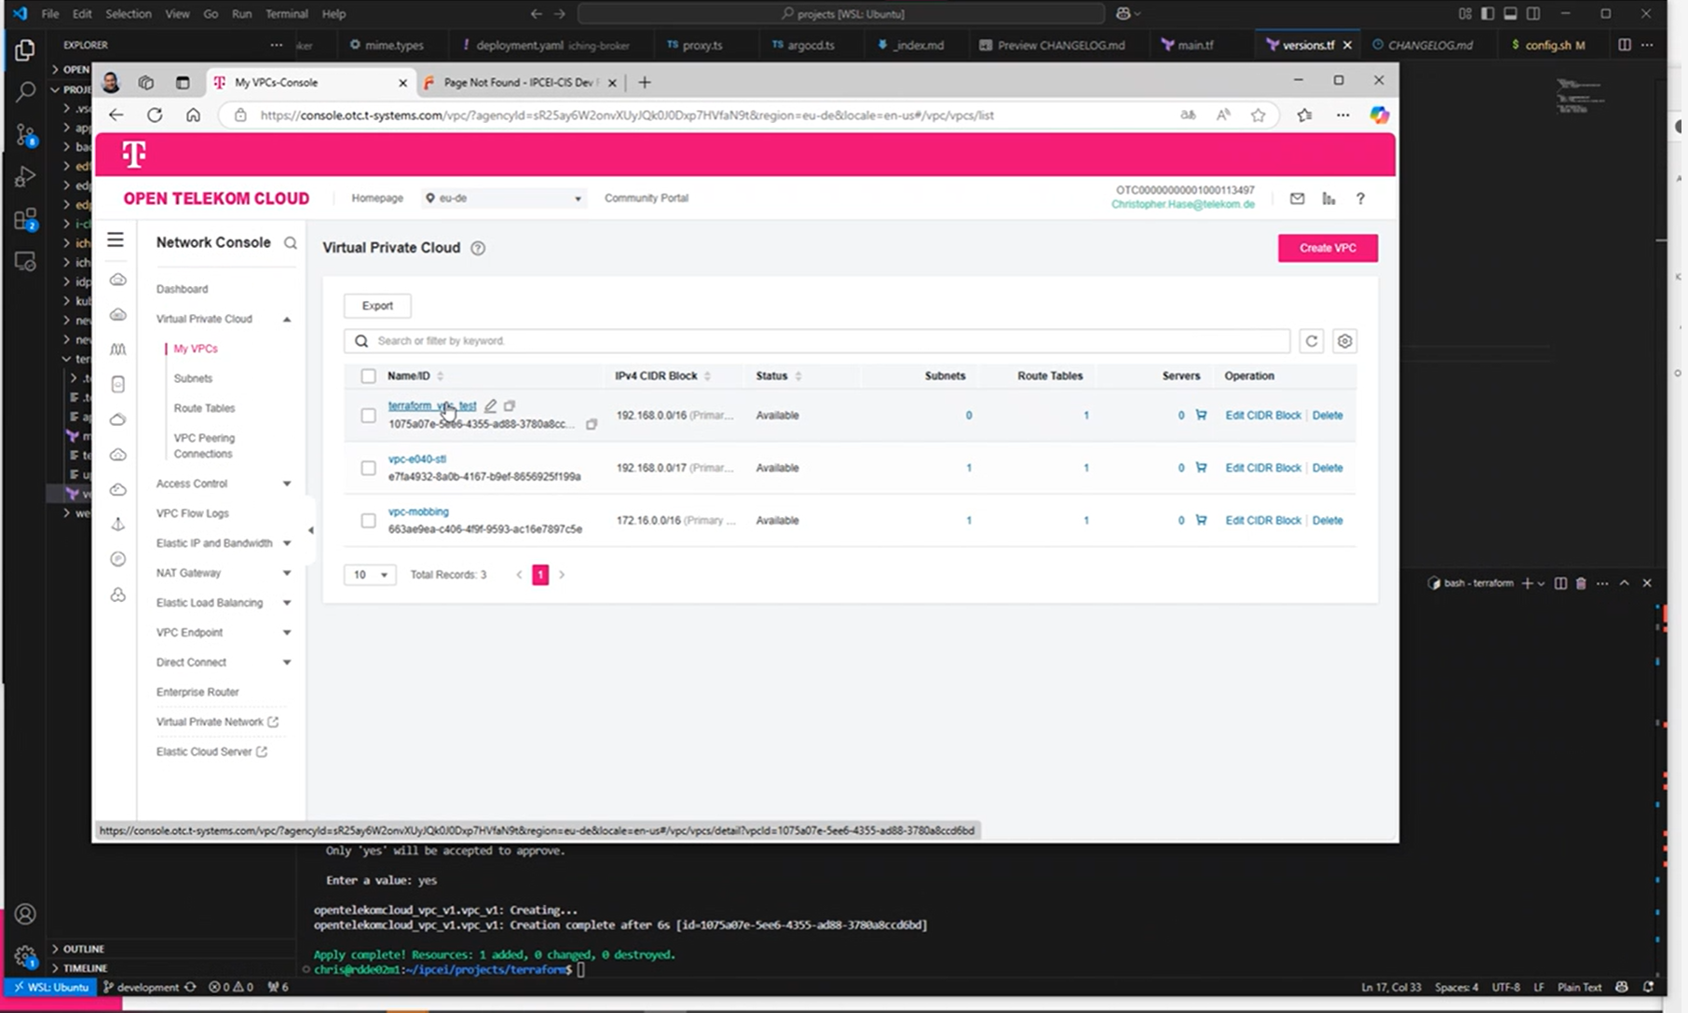Refresh VPC list with reload icon
1688x1013 pixels.
coord(1312,341)
